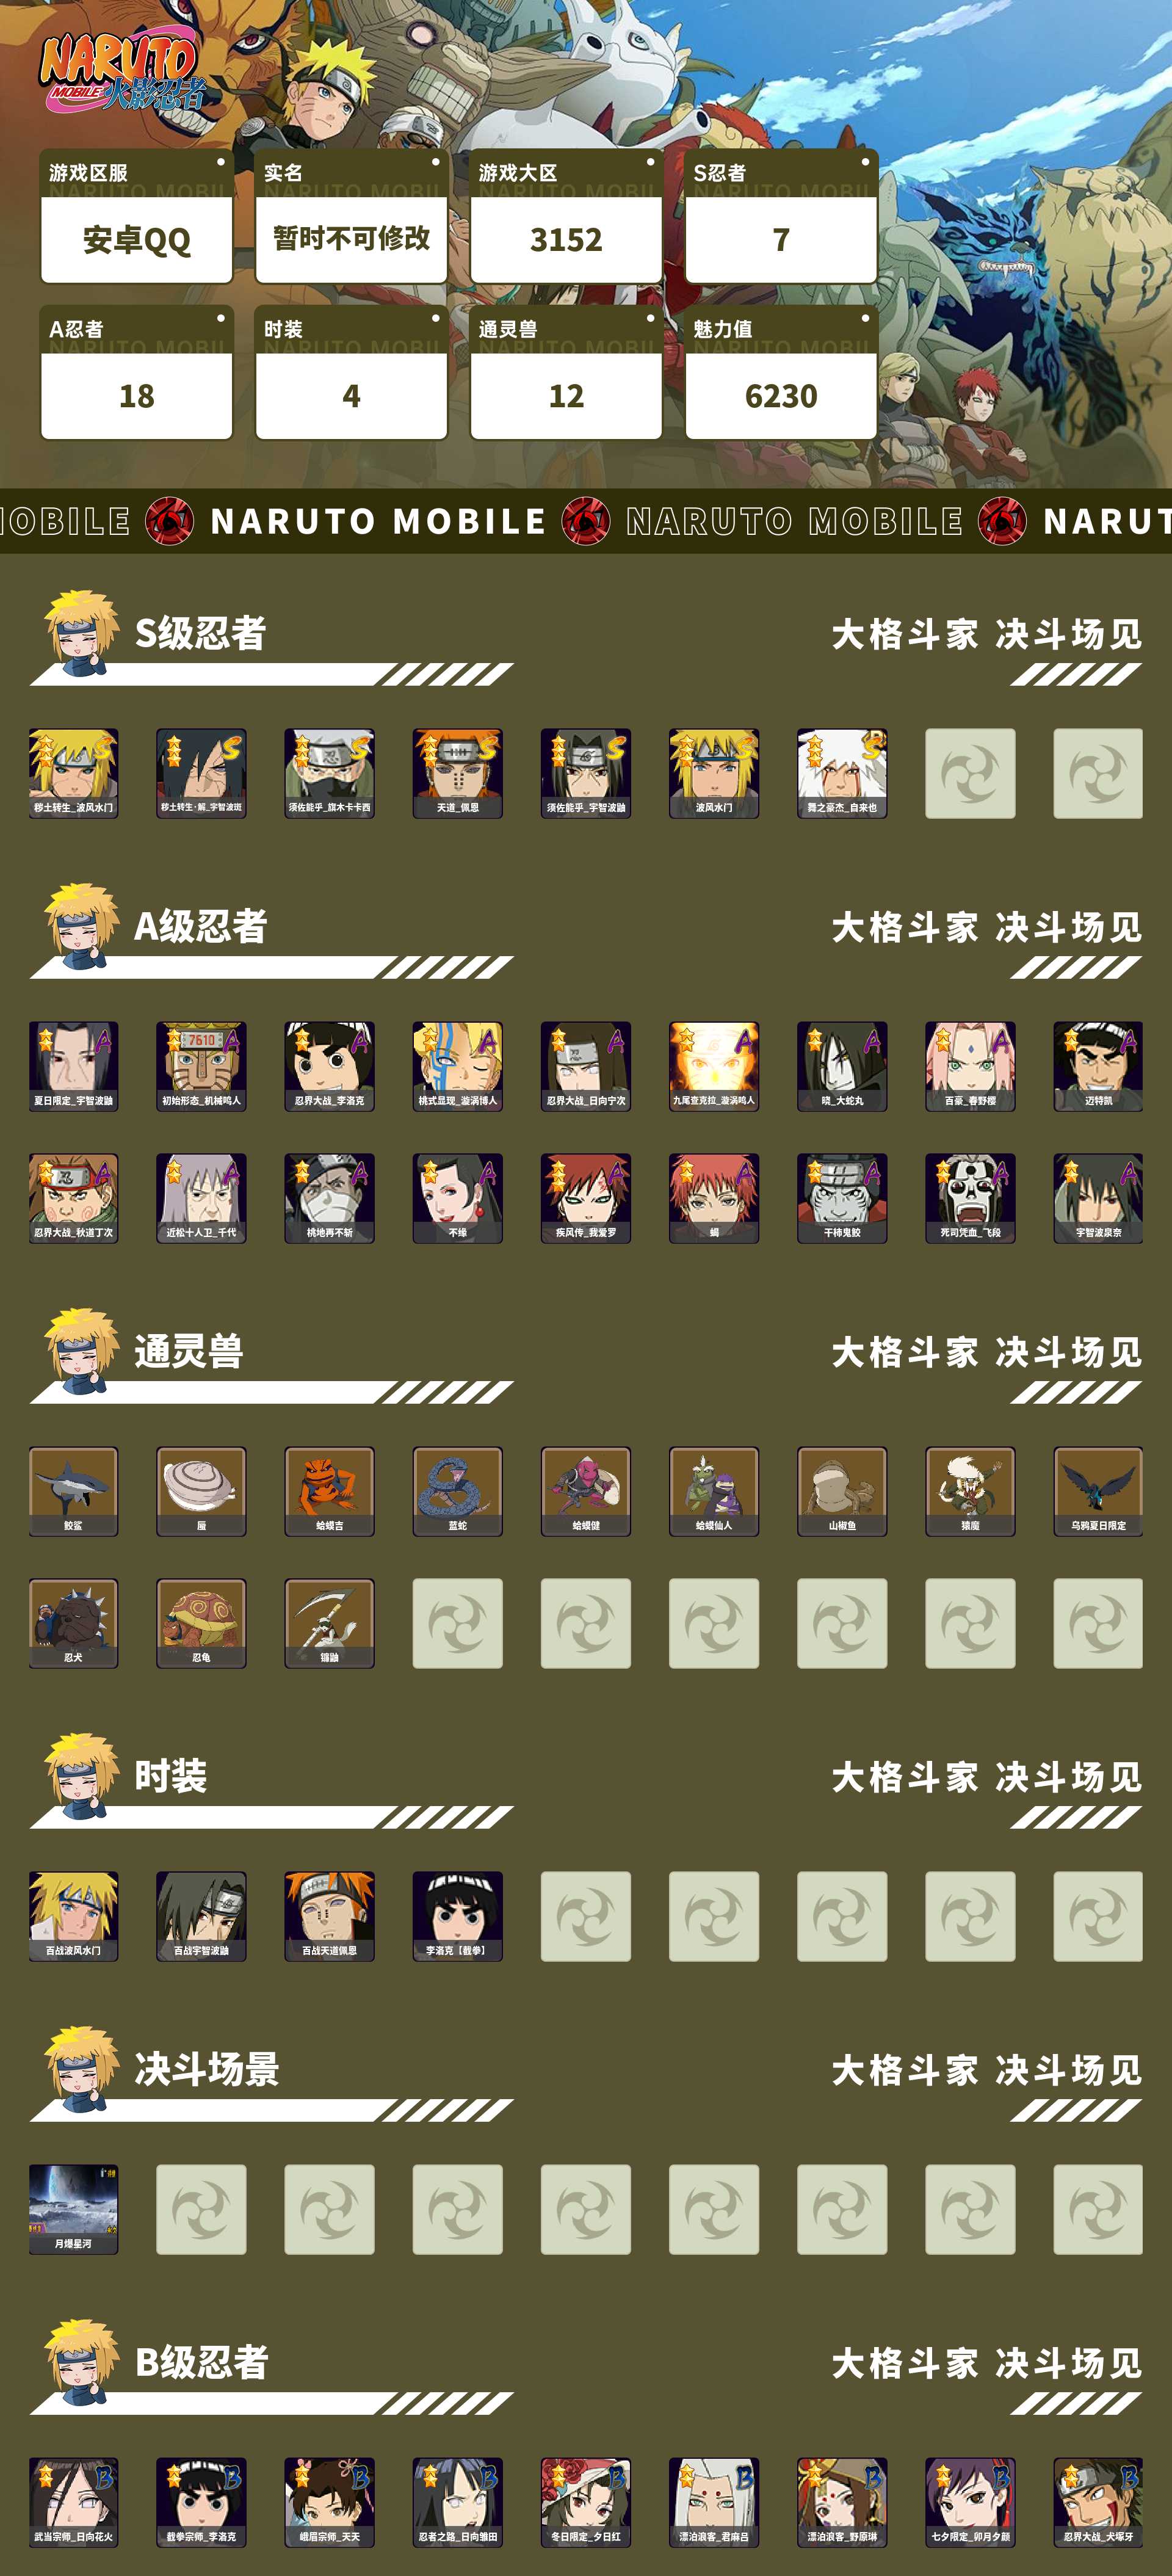Click the 舞之豪杰_自来也 ninja portrait
Image resolution: width=1172 pixels, height=2576 pixels.
(842, 773)
